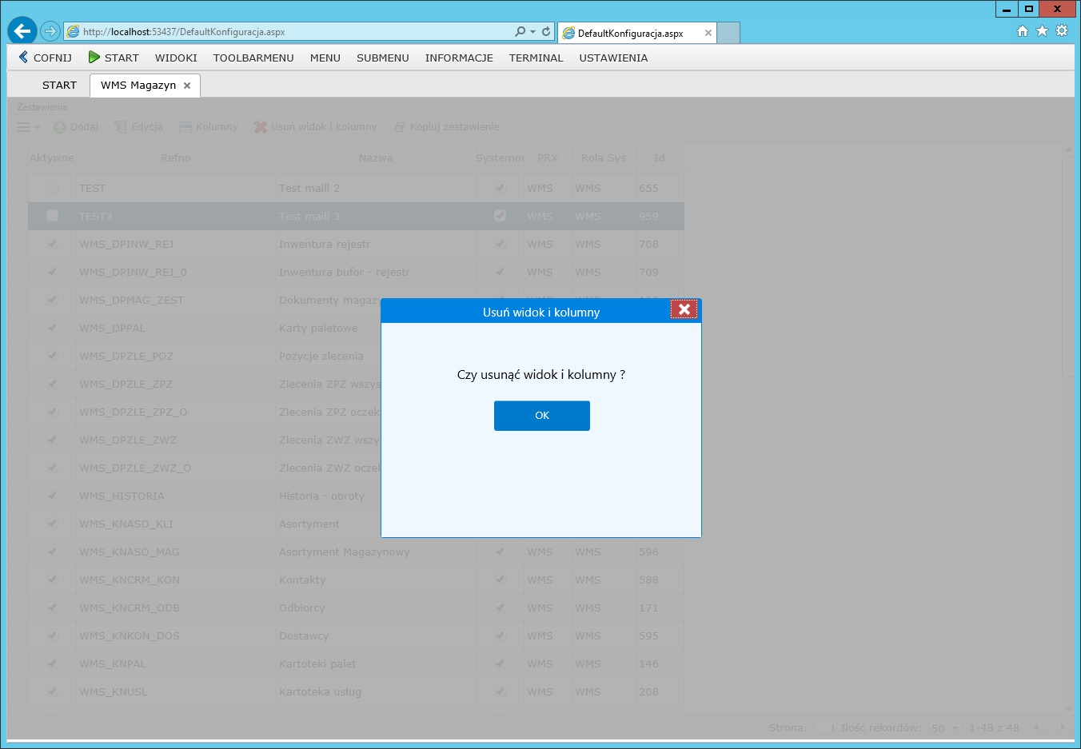The image size is (1081, 749).
Task: Close the WMS Magazyn tab
Action: [187, 86]
